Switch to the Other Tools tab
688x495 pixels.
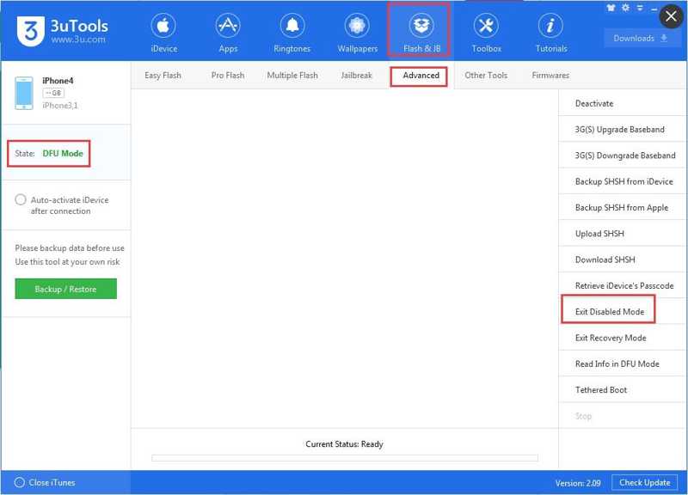[x=486, y=76]
